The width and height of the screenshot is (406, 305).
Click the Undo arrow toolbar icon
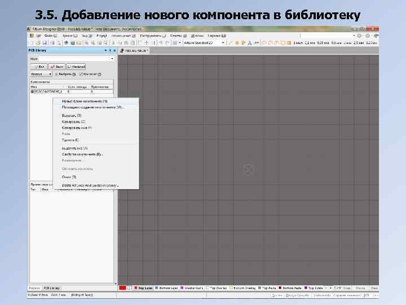tap(161, 43)
